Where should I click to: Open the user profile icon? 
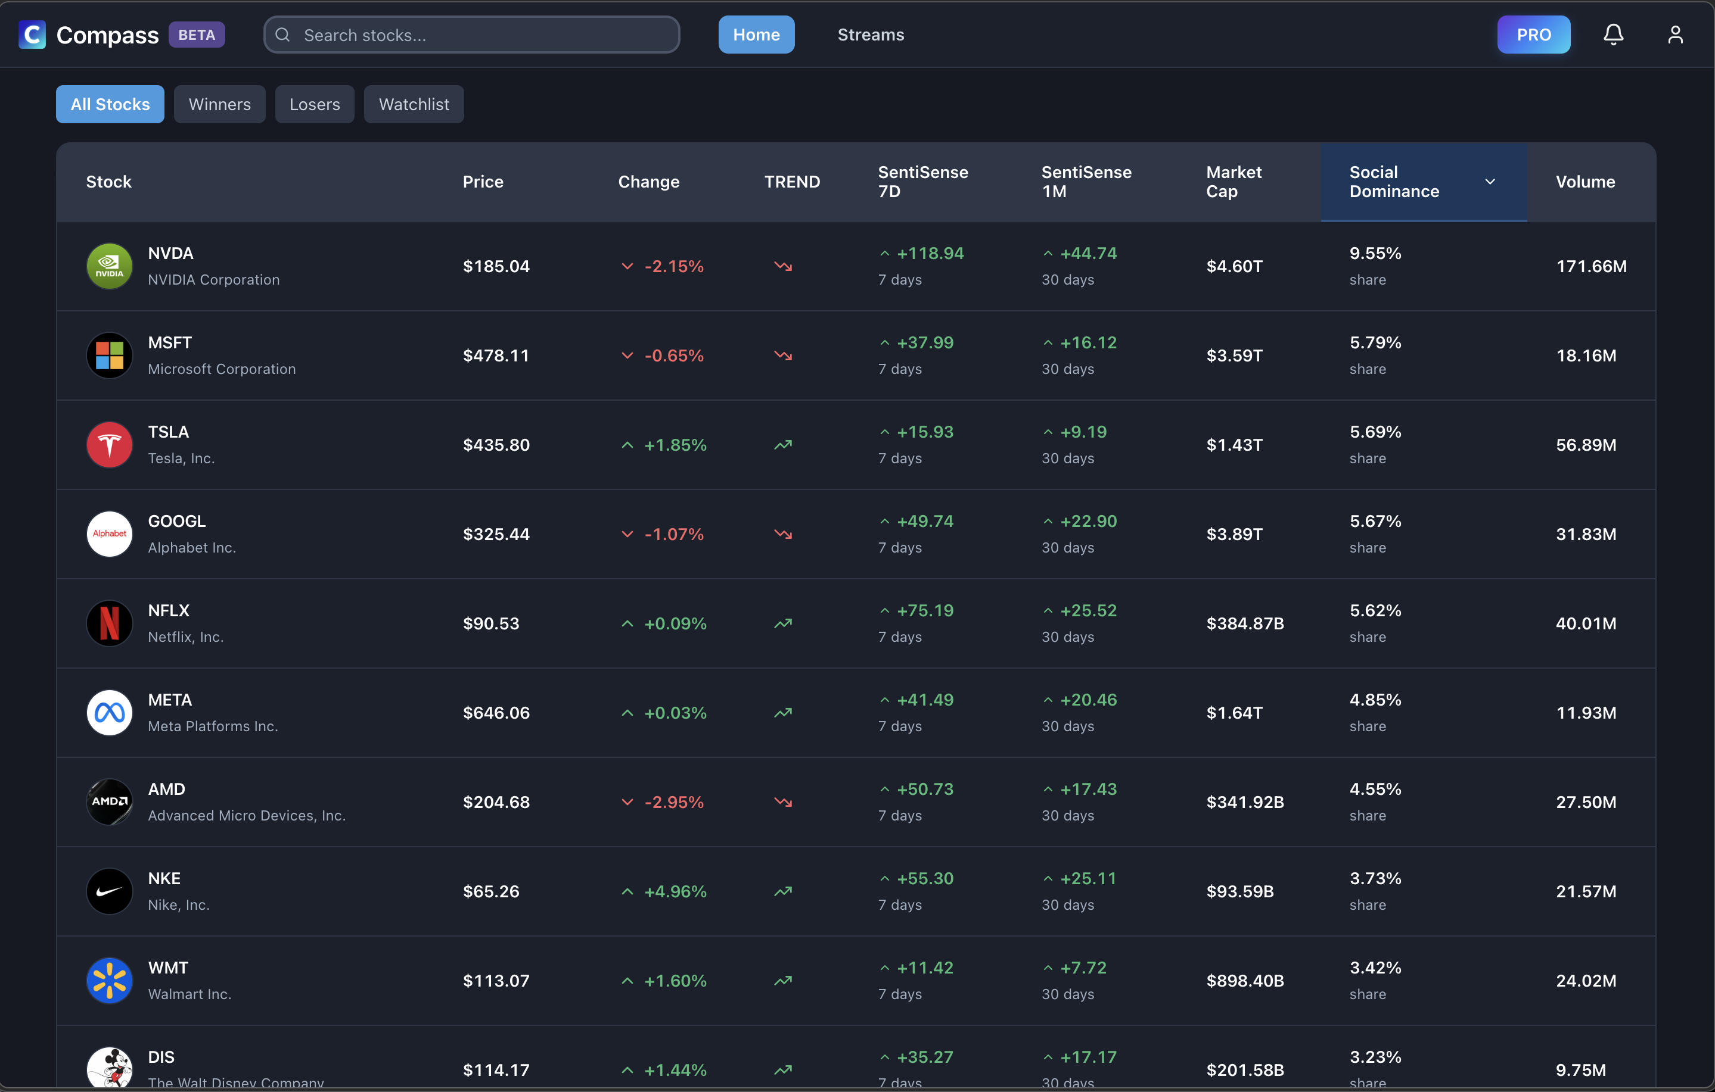click(1675, 34)
